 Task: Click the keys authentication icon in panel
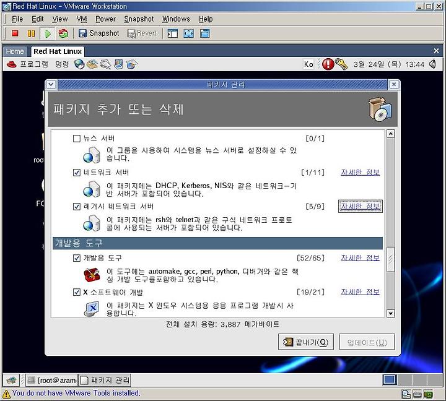[x=341, y=64]
